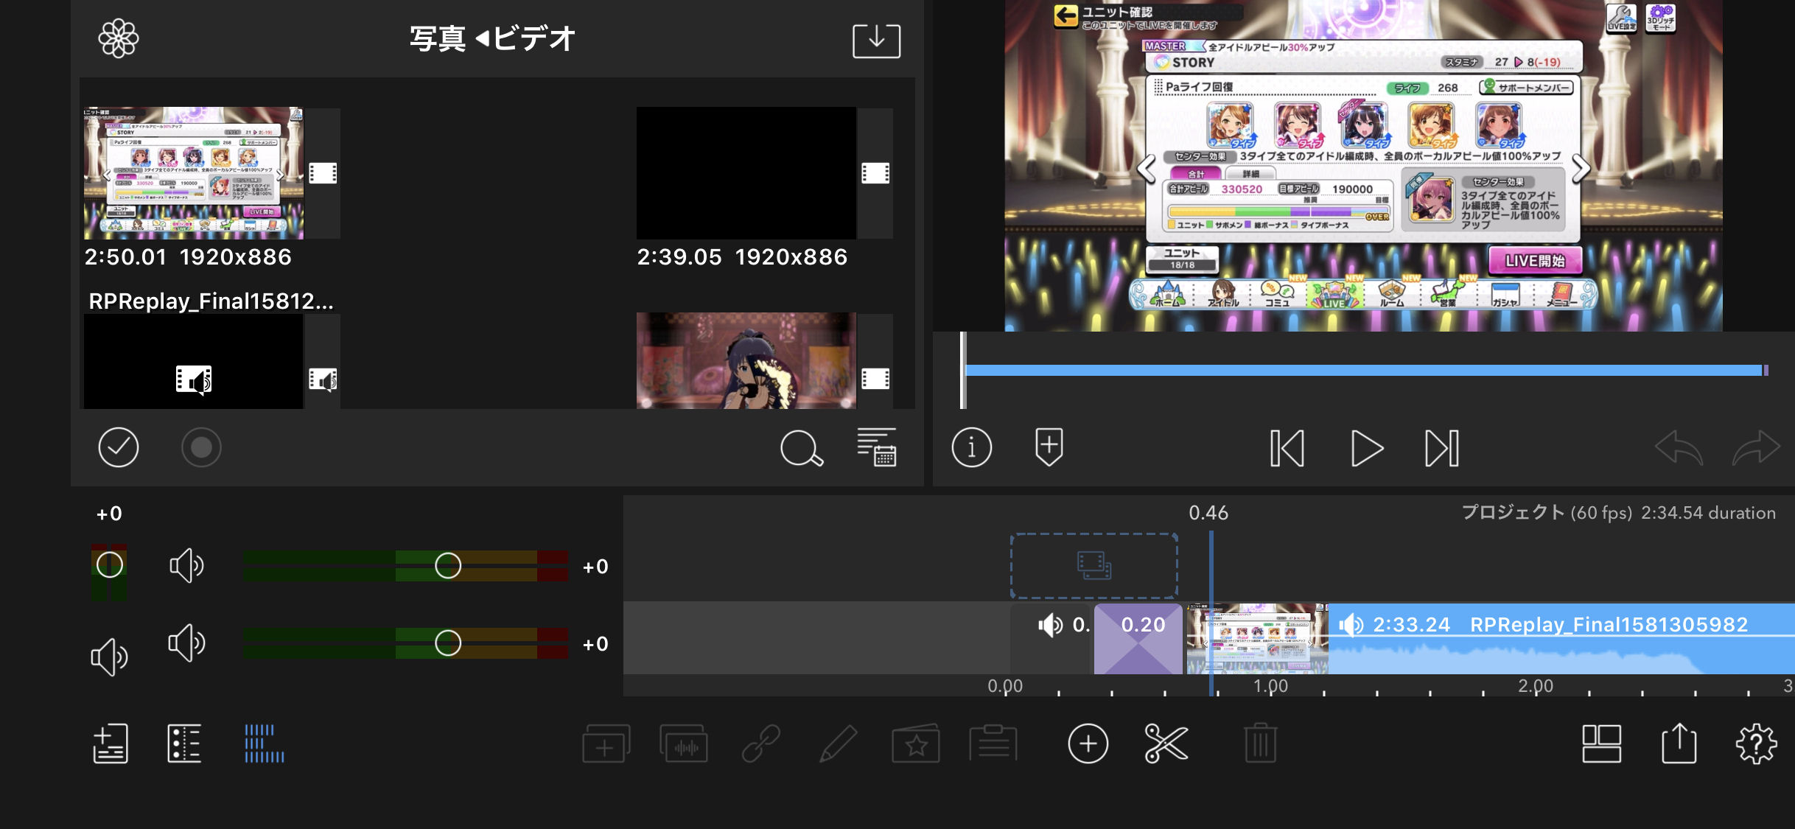Tap the favorites star folder icon
This screenshot has height=829, width=1795.
click(916, 743)
